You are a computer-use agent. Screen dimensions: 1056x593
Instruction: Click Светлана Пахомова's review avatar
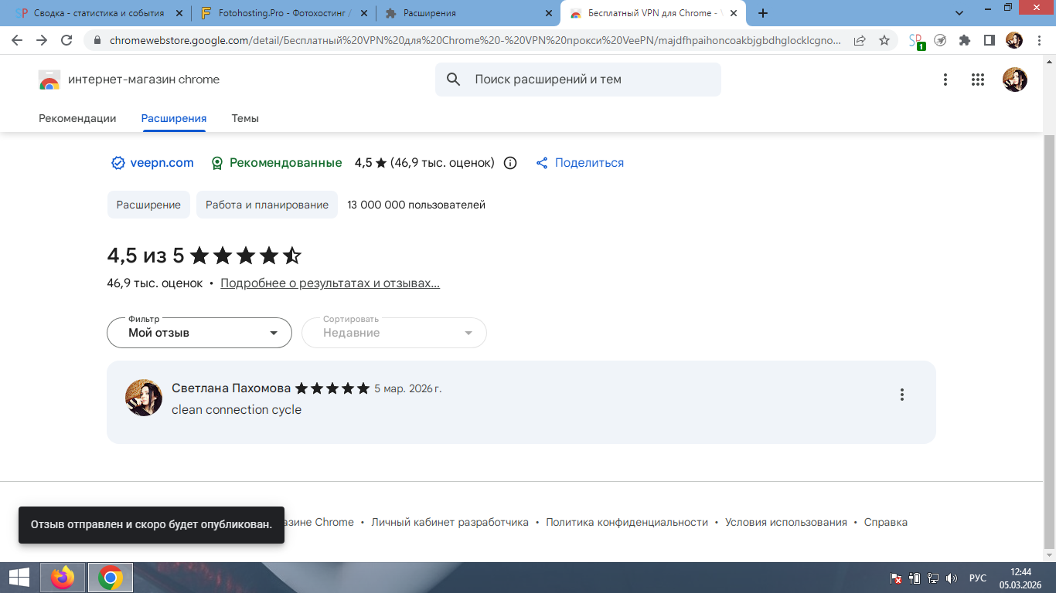[144, 398]
